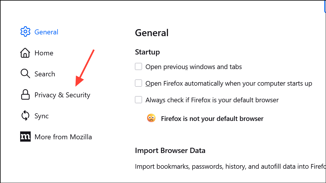Click the house icon for Home
Image resolution: width=326 pixels, height=183 pixels.
pyautogui.click(x=25, y=53)
